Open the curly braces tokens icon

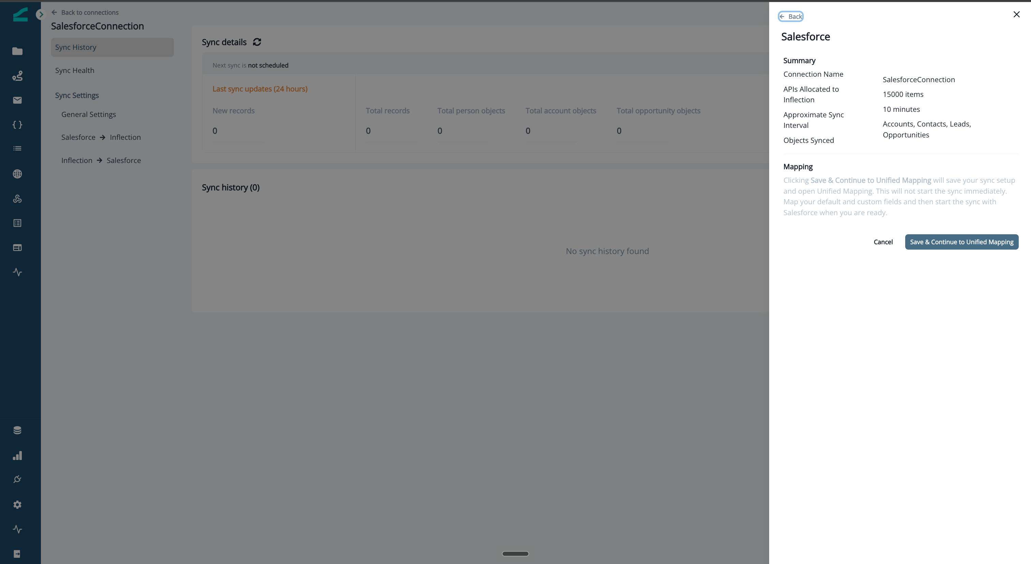17,125
